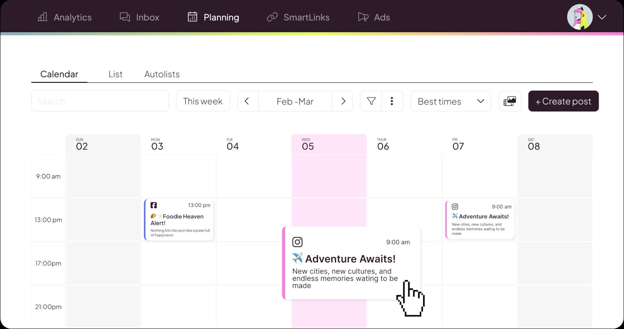This screenshot has width=624, height=329.
Task: Stay on the Calendar tab
Action: pos(59,74)
